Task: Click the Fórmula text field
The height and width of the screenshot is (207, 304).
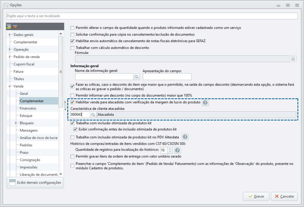Action: pos(182,59)
